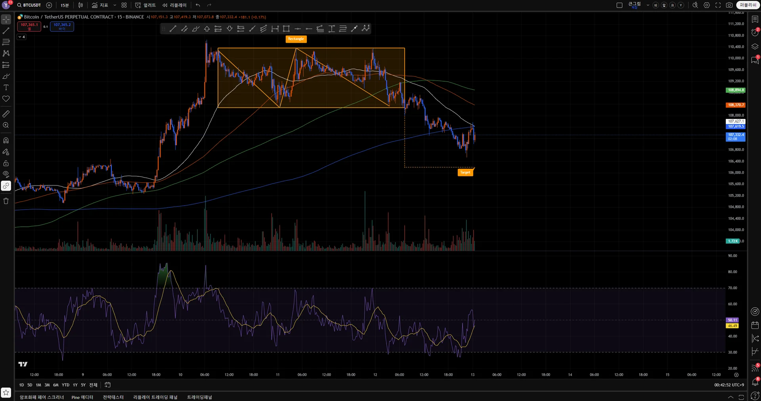Open the BTCUSDT symbol search

pyautogui.click(x=29, y=5)
